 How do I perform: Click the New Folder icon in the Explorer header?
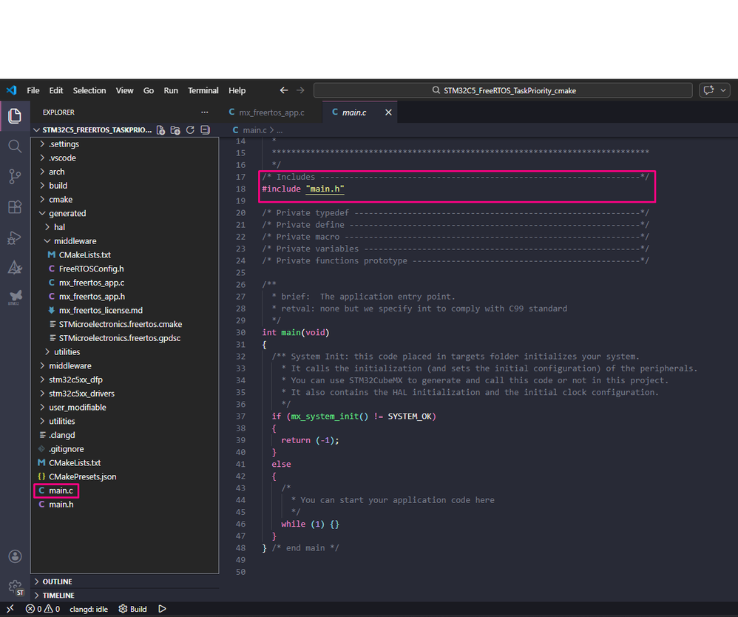175,130
